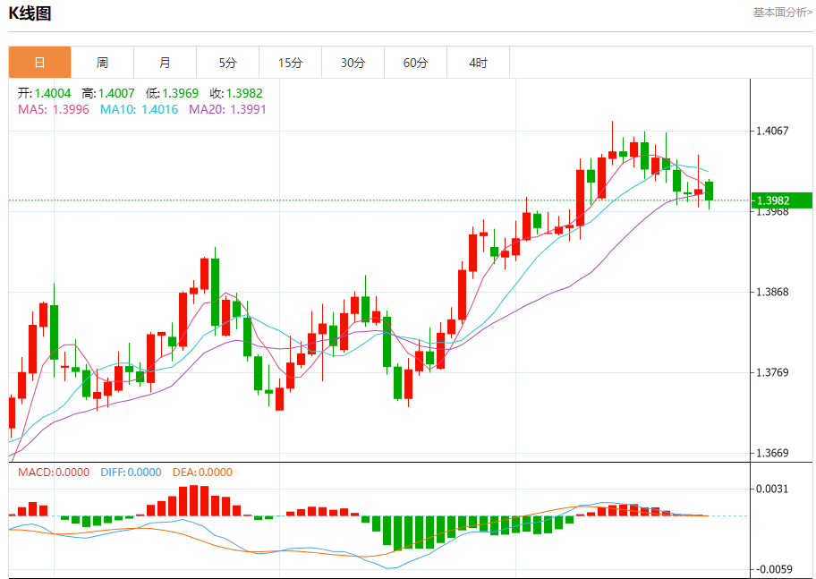Switch to the 4时 four-hour tab

[x=478, y=63]
